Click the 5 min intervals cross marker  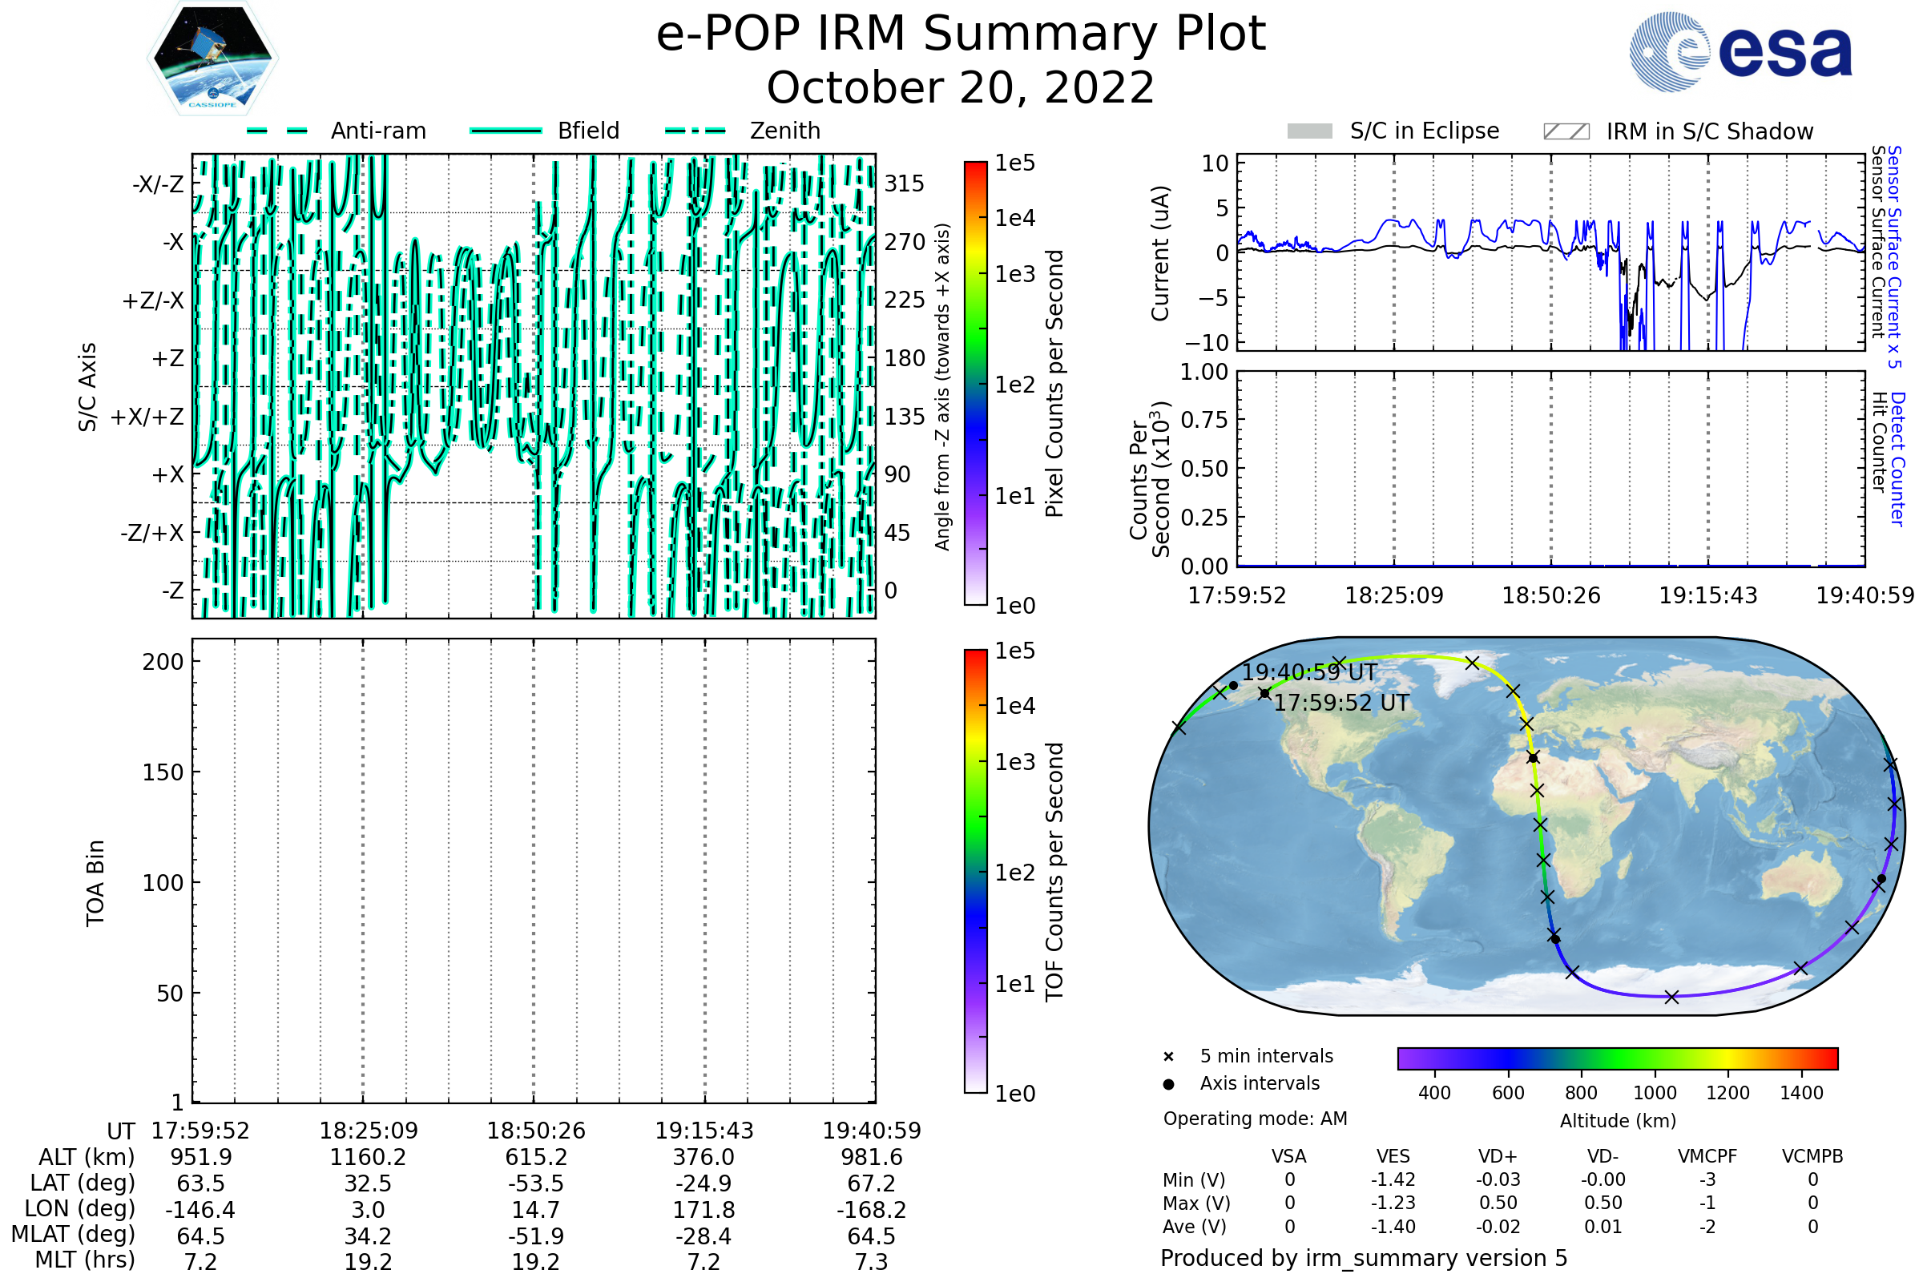[1168, 1057]
